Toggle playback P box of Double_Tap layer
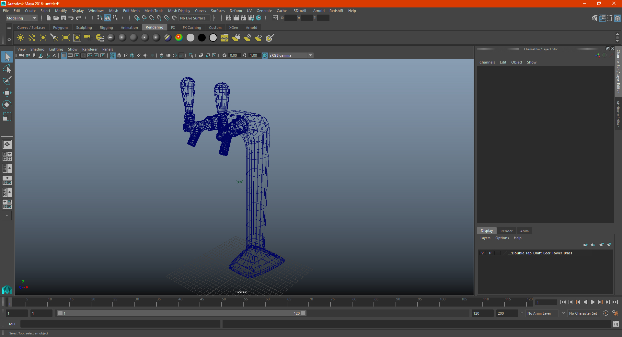Viewport: 622px width, 337px height. tap(490, 253)
